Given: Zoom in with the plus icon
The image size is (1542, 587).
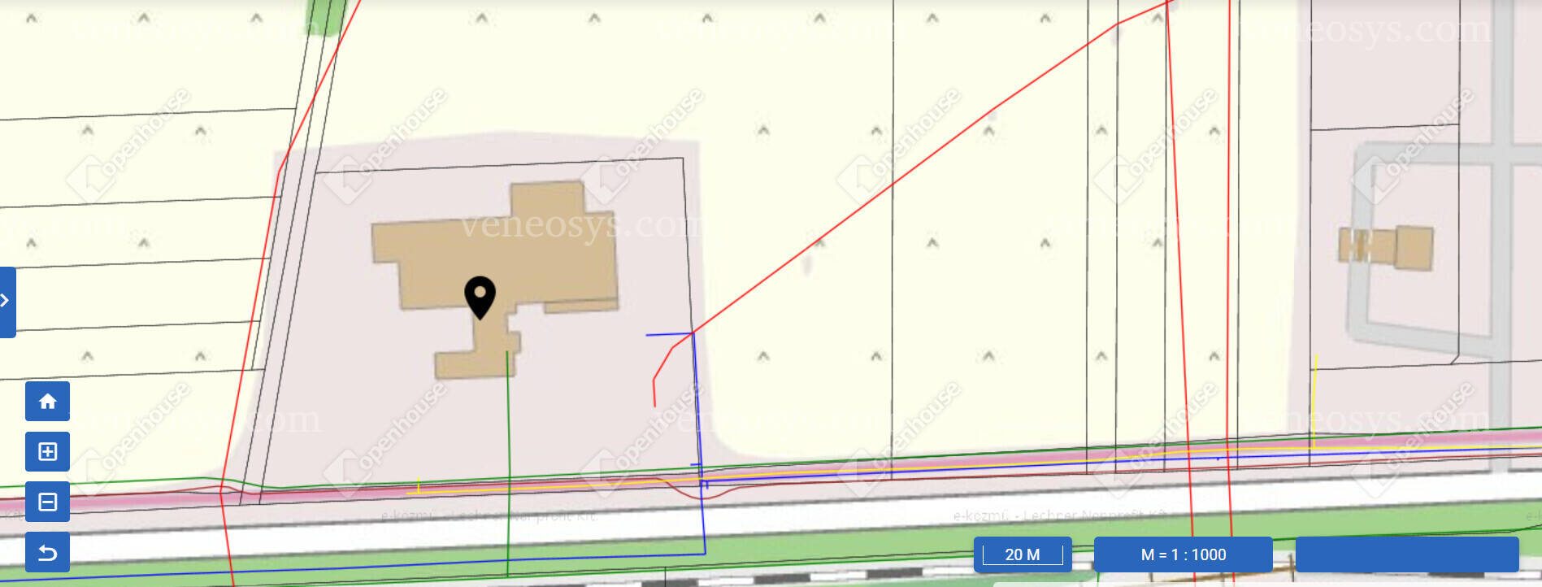Looking at the screenshot, I should coord(47,451).
